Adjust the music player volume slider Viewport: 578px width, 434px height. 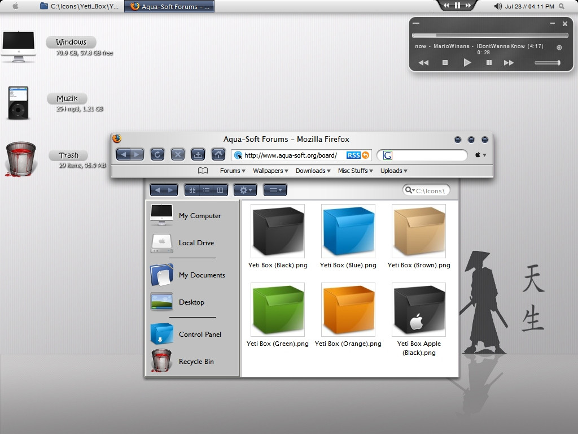(547, 63)
